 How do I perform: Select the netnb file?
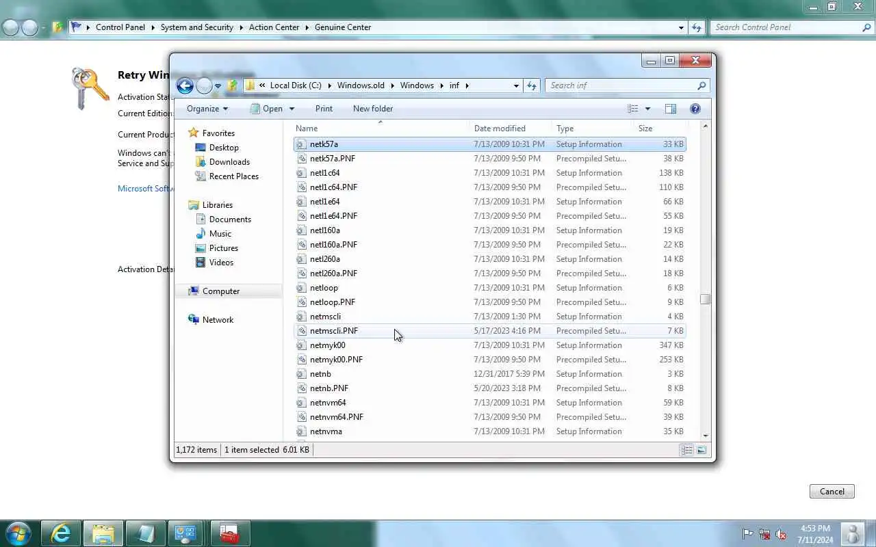tap(489, 374)
